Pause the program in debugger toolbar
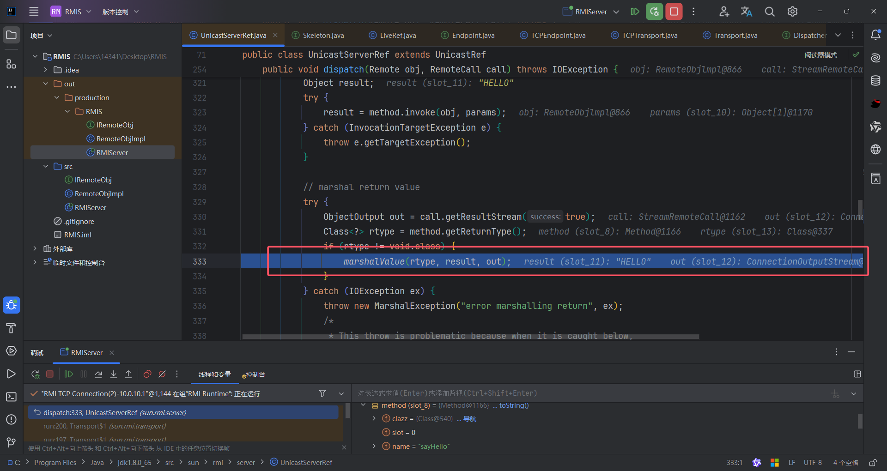 84,374
